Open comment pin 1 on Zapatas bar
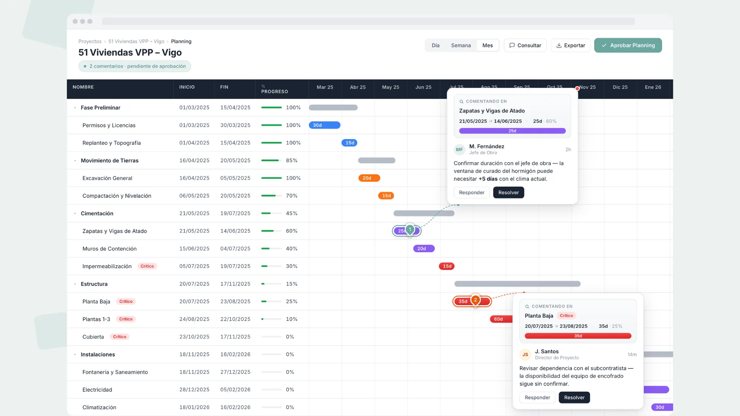 point(410,230)
